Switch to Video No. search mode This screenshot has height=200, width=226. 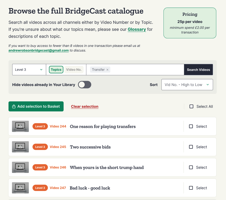[x=74, y=70]
